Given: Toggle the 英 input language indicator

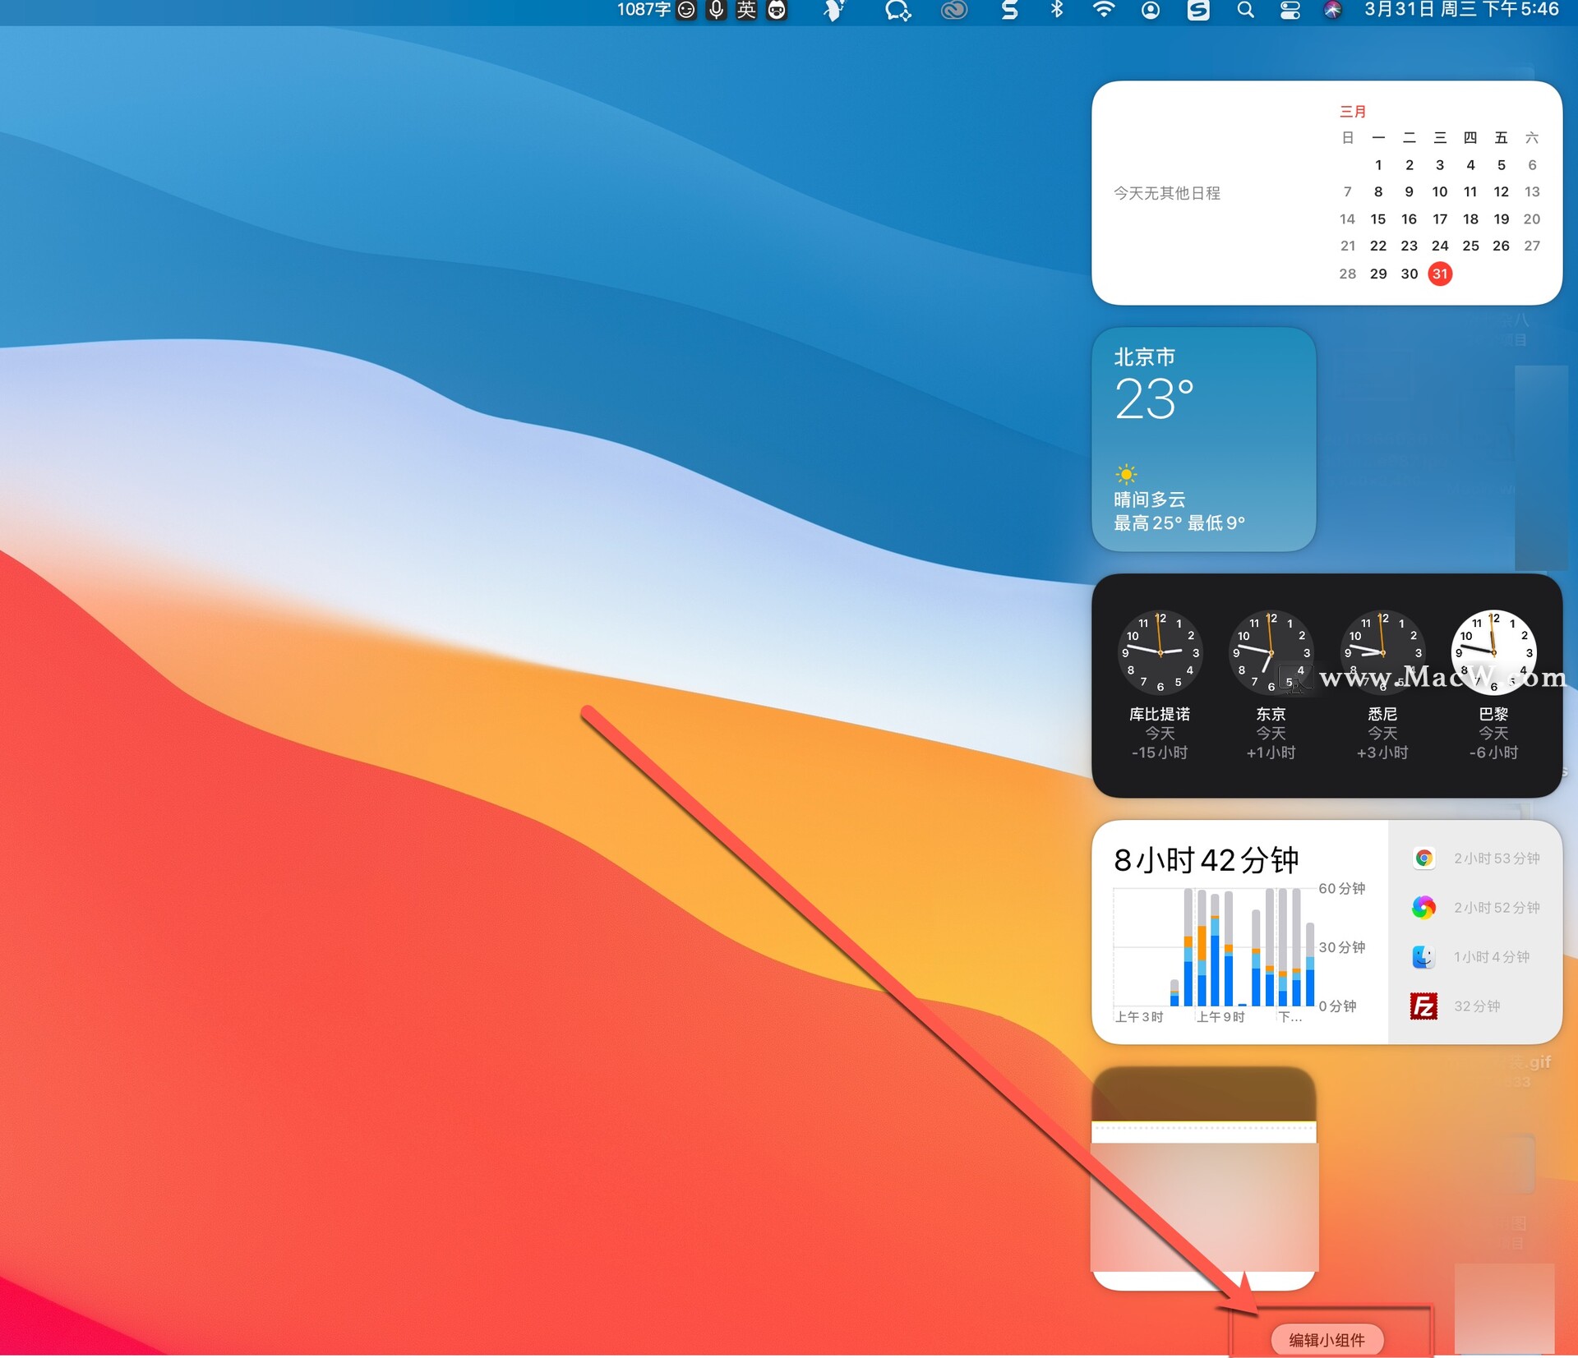Looking at the screenshot, I should click(746, 10).
